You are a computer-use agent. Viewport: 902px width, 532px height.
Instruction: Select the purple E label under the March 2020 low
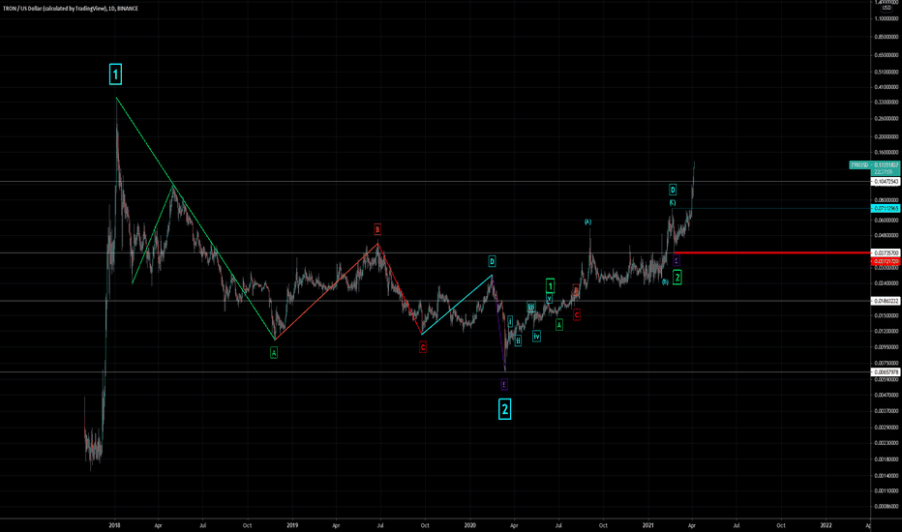tap(504, 384)
